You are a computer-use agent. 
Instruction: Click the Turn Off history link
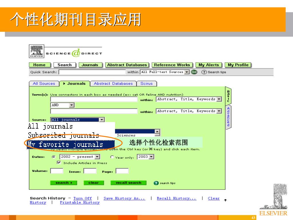point(83,198)
